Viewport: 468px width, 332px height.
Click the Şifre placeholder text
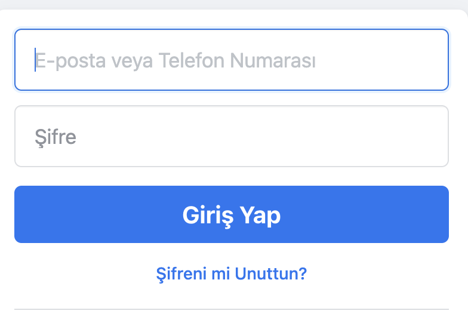[x=56, y=137]
